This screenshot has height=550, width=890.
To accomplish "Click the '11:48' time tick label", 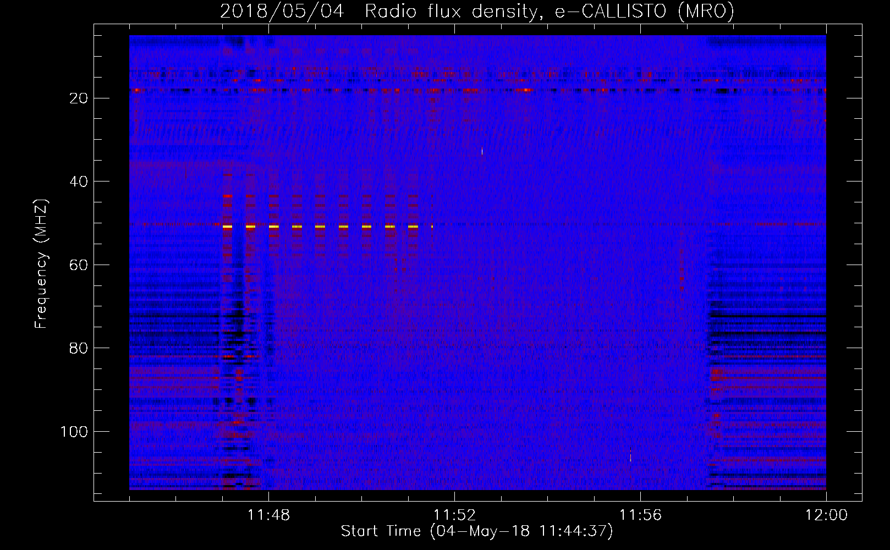I will pos(268,515).
